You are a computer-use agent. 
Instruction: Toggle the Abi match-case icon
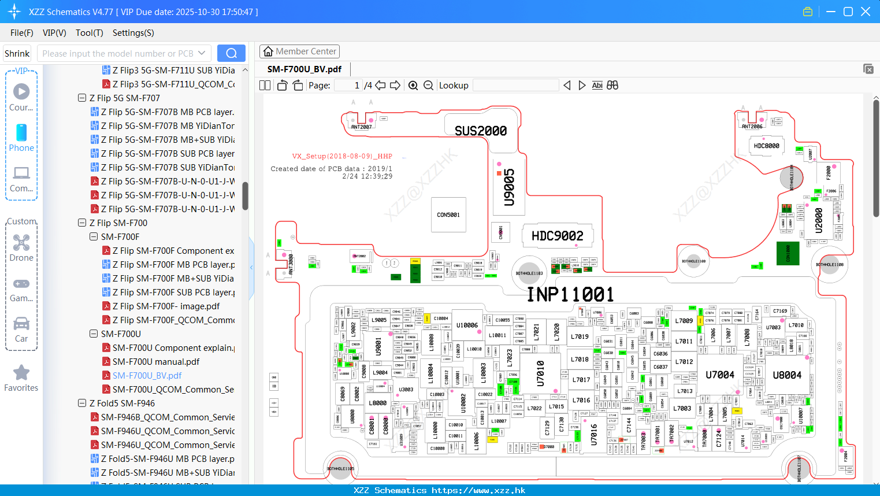pyautogui.click(x=597, y=85)
